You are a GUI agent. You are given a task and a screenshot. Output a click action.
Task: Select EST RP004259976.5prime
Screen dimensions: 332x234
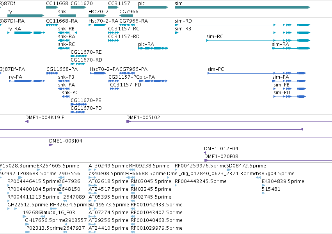pos(176,170)
